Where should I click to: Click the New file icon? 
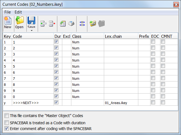click(x=7, y=22)
